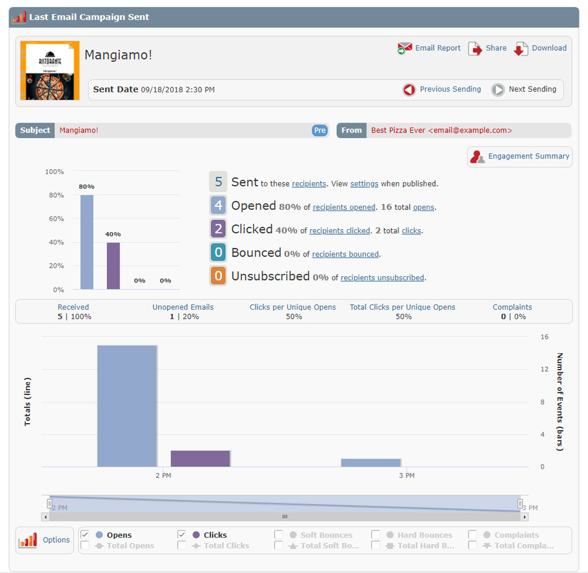The height and width of the screenshot is (573, 588).
Task: Click the Options bar chart icon
Action: pos(28,540)
